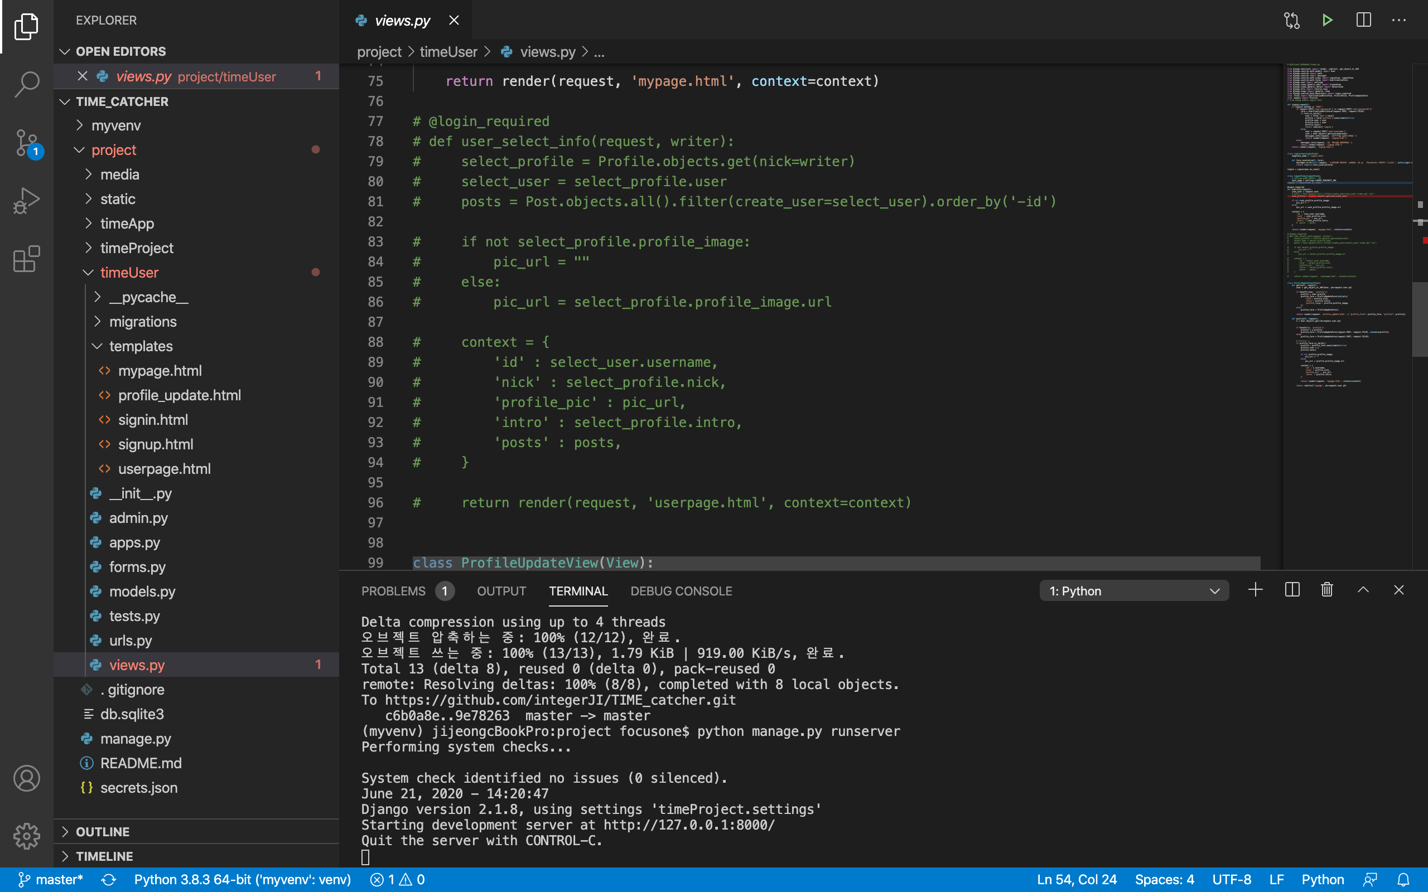The width and height of the screenshot is (1428, 892).
Task: Open notifications bell in status bar
Action: [1404, 880]
